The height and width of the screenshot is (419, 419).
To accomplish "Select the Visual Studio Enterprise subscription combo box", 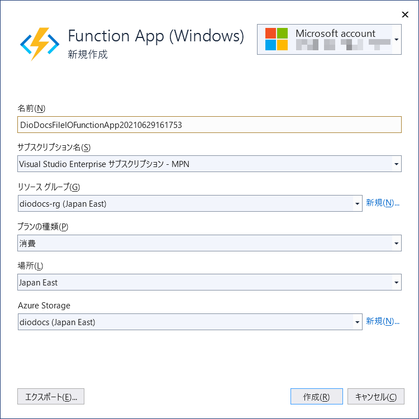I will tap(209, 164).
